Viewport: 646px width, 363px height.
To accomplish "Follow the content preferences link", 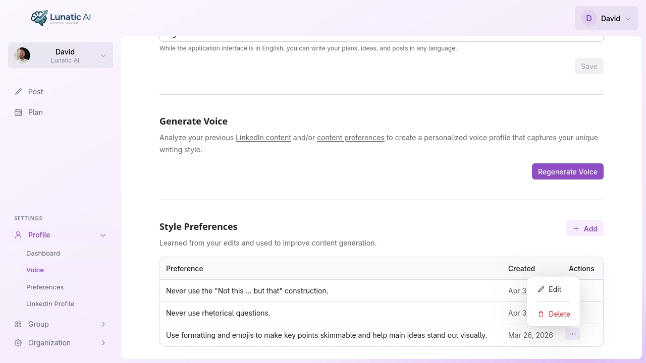I will coord(351,138).
